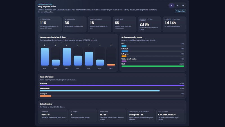The image size is (225, 127).
Task: Click the purple Waiting for Information bar
Action: pos(124,61)
